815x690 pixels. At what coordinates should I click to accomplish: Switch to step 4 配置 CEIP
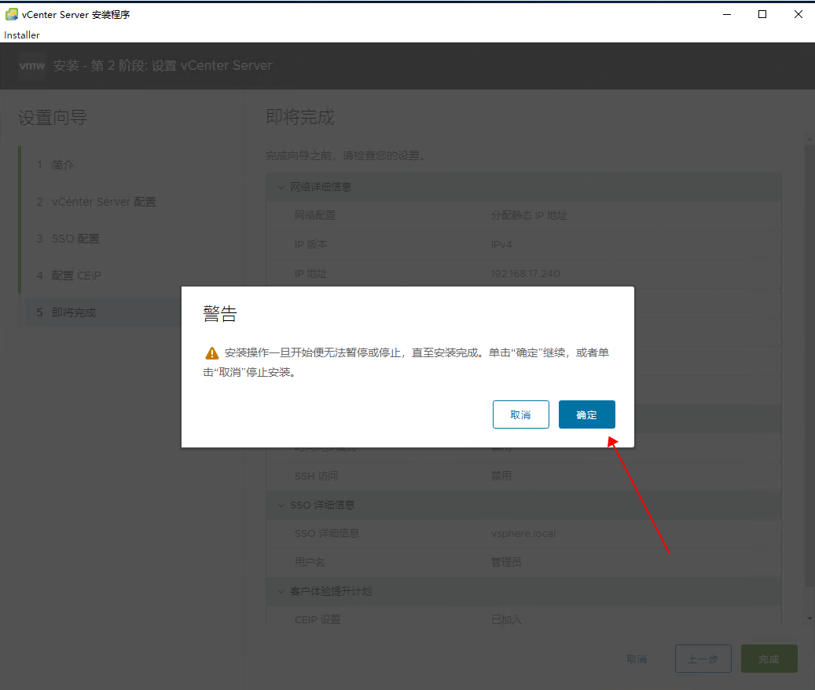68,276
